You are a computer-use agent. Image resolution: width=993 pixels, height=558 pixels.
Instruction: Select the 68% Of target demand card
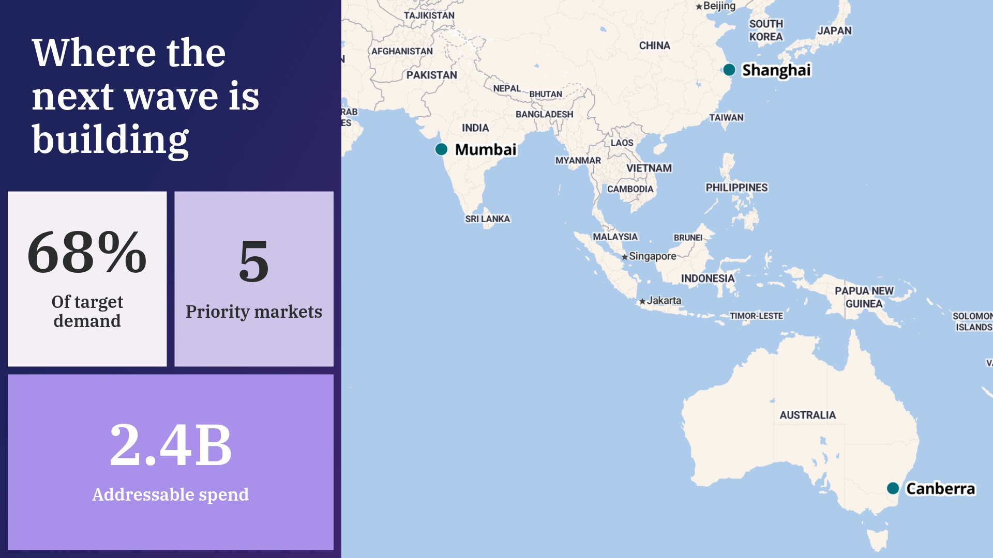tap(87, 279)
